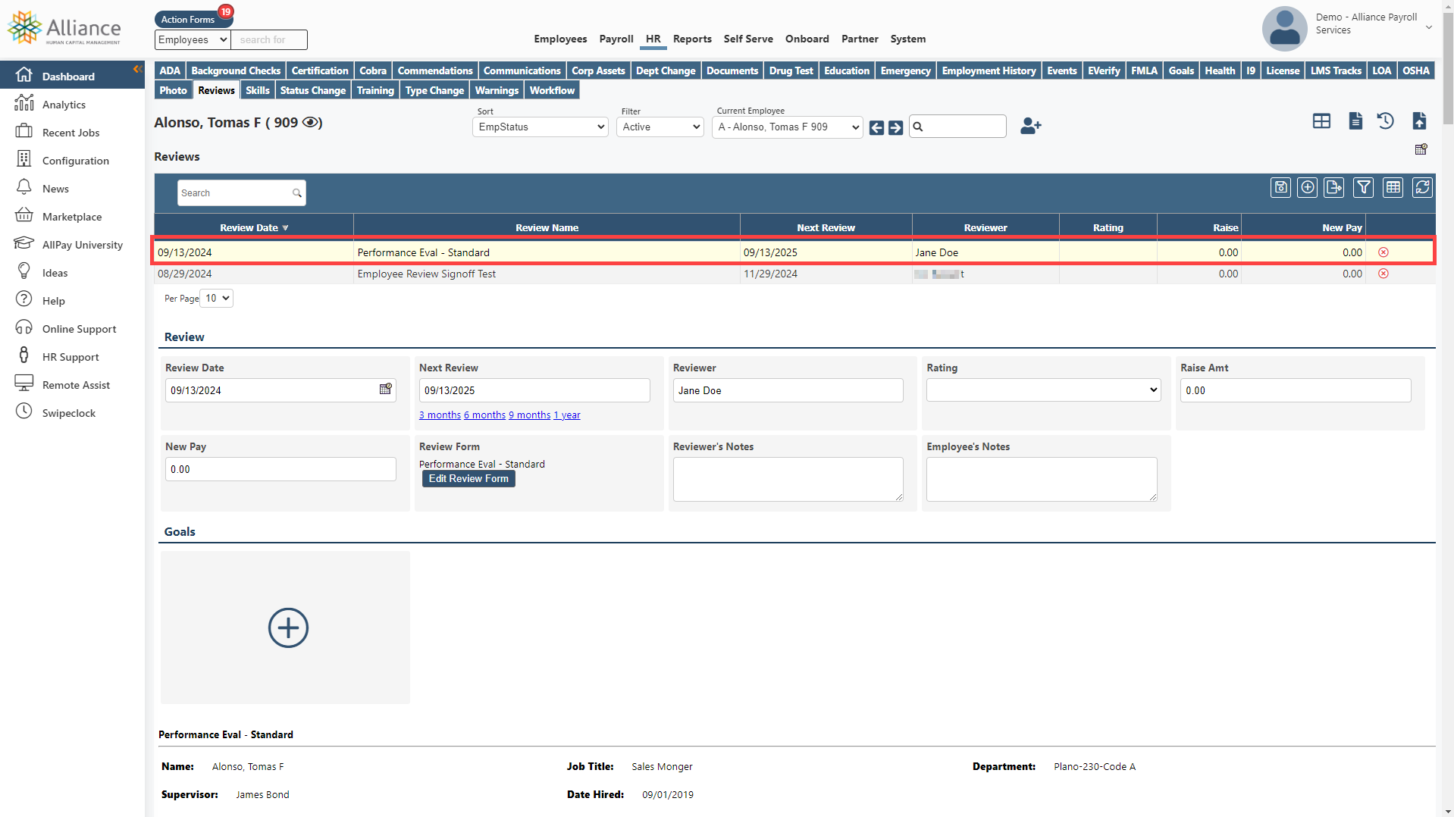The height and width of the screenshot is (817, 1454).
Task: Open the Filter dropdown showing Active
Action: (x=660, y=127)
